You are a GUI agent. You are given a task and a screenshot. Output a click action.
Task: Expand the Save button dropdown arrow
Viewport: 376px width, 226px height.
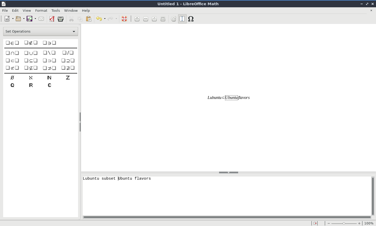[35, 19]
